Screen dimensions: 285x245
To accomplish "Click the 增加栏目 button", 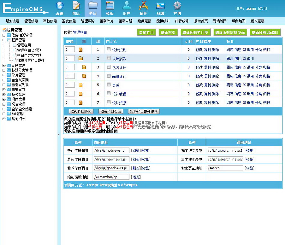I will coord(146,32).
